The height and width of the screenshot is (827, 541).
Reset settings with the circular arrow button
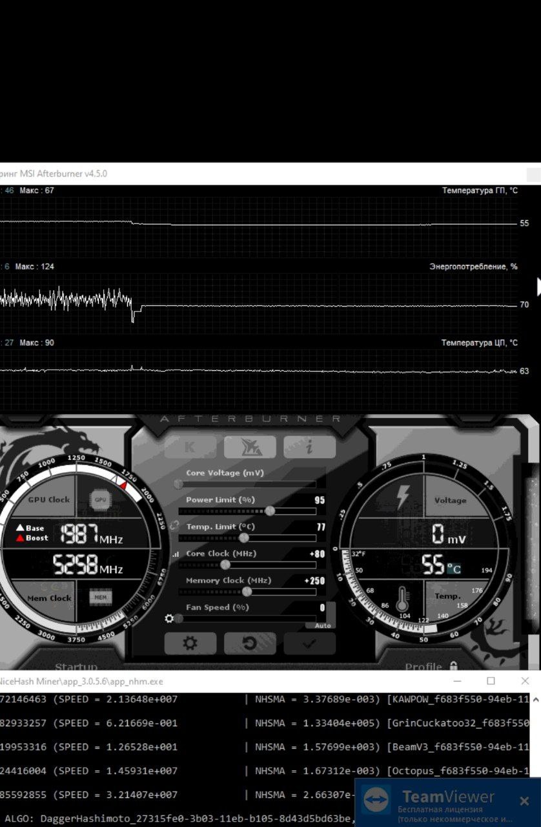coord(250,644)
